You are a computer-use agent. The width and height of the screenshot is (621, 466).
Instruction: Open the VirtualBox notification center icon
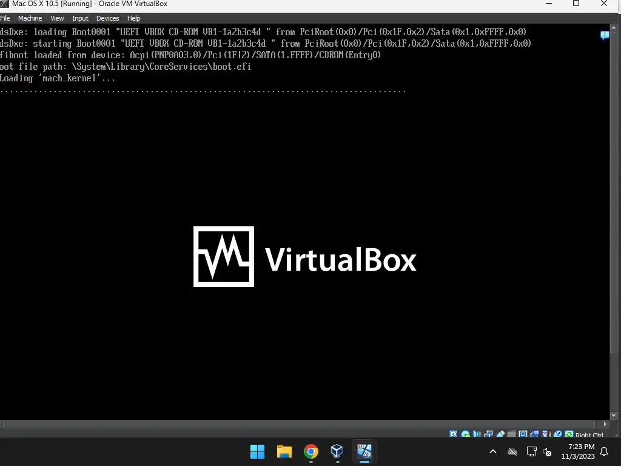tap(605, 35)
